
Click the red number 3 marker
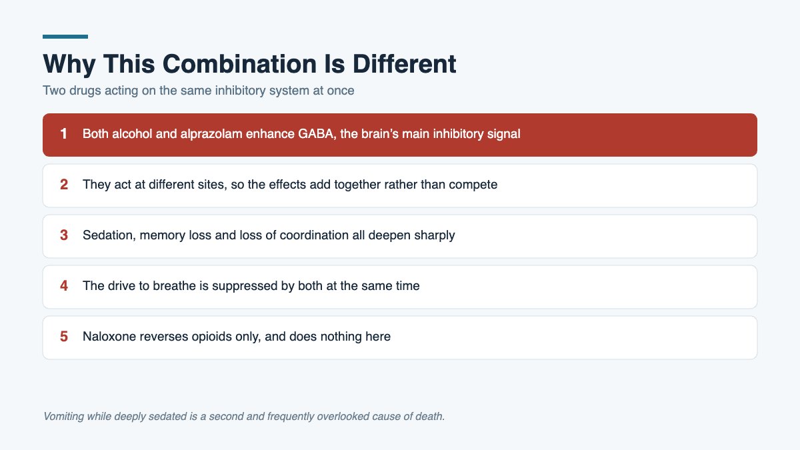click(x=64, y=235)
